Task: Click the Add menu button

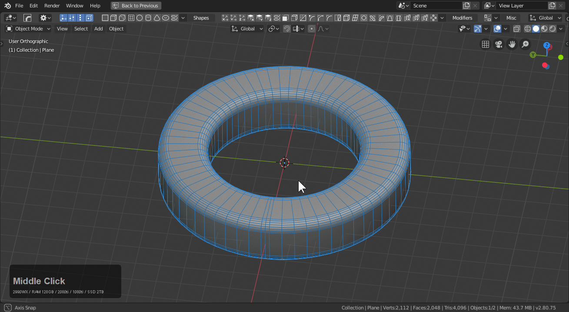Action: [x=98, y=29]
